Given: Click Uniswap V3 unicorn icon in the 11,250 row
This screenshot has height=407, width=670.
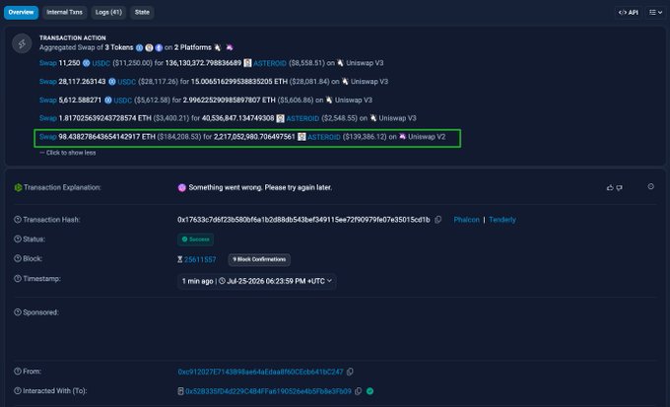Looking at the screenshot, I should [x=340, y=63].
